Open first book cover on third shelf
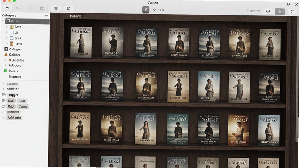 pos(80,128)
